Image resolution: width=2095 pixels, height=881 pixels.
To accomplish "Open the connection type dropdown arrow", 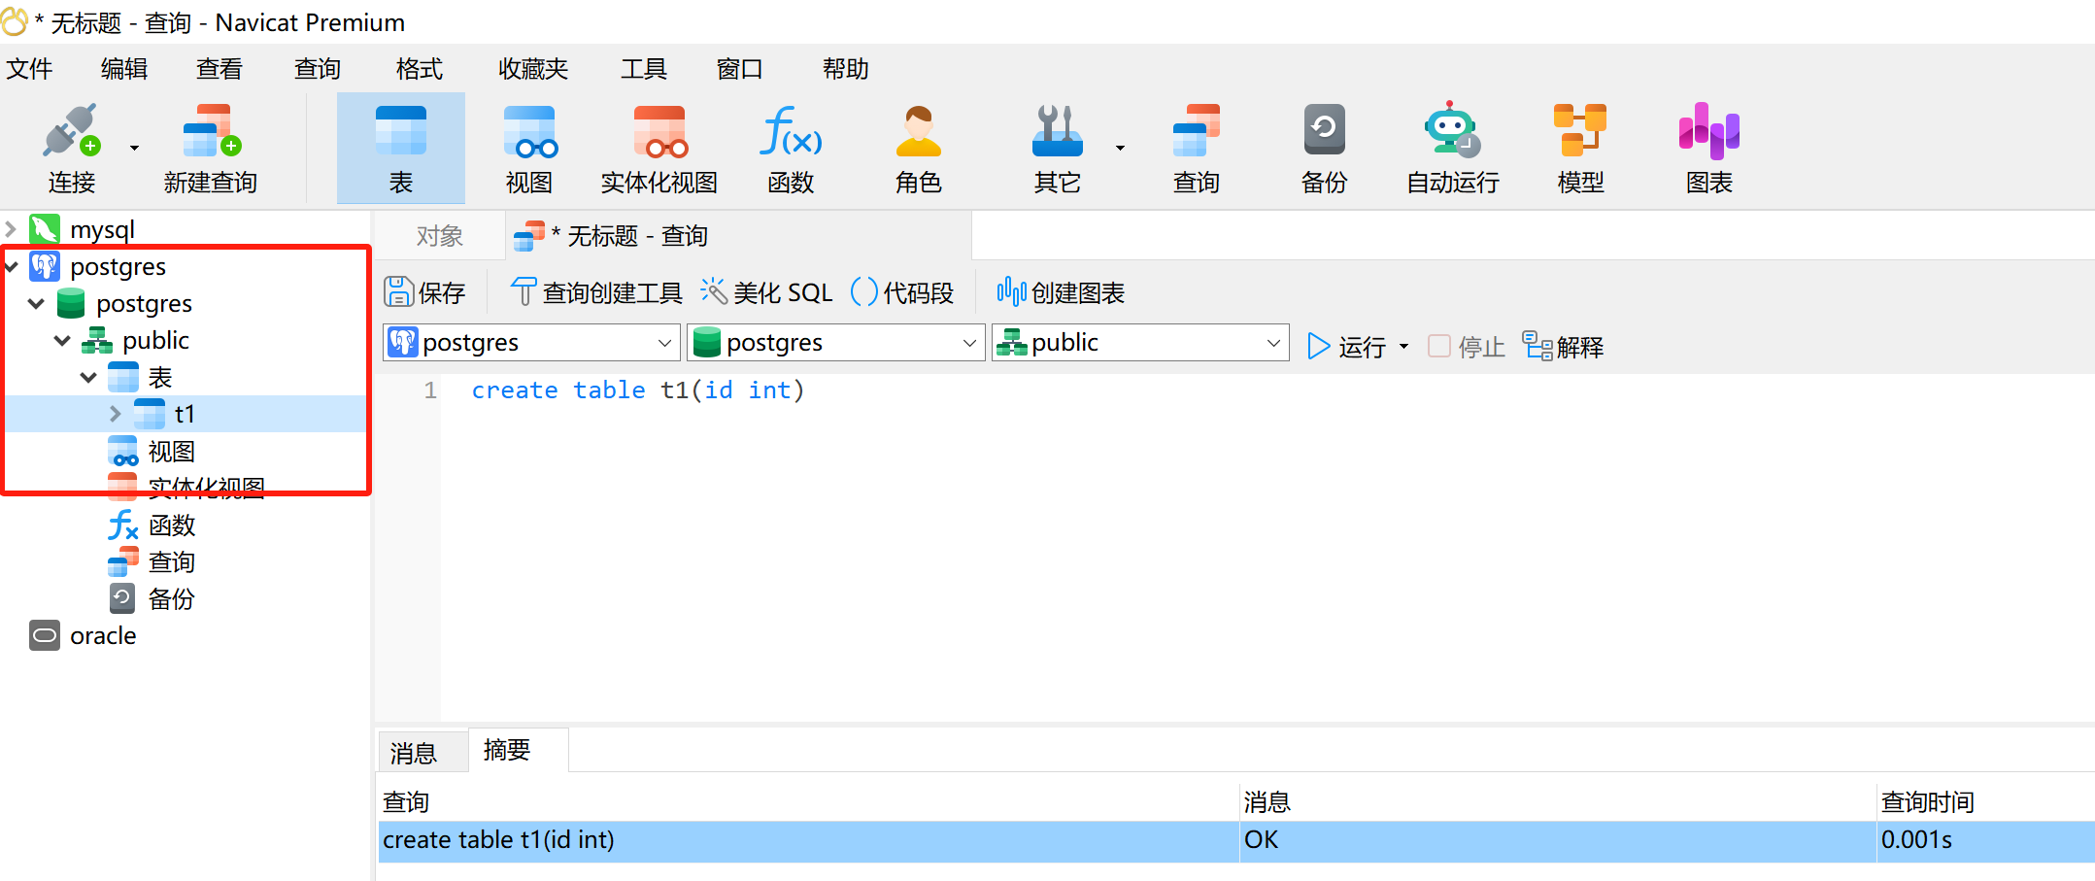I will (134, 148).
